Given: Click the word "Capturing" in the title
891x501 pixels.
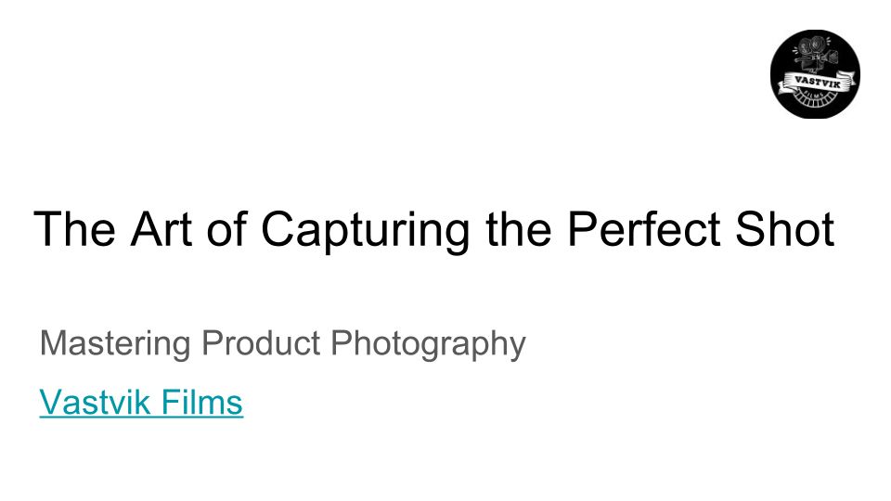Looking at the screenshot, I should click(365, 229).
